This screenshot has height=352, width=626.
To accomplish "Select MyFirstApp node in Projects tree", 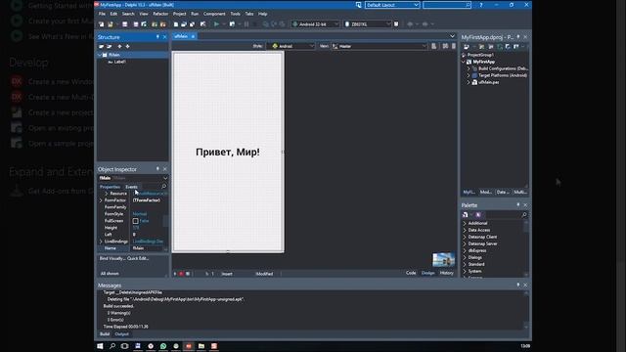I will [x=483, y=62].
